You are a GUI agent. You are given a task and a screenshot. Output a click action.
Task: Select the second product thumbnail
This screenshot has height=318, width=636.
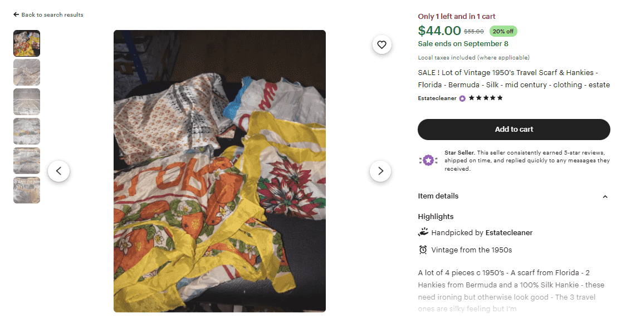(x=27, y=73)
